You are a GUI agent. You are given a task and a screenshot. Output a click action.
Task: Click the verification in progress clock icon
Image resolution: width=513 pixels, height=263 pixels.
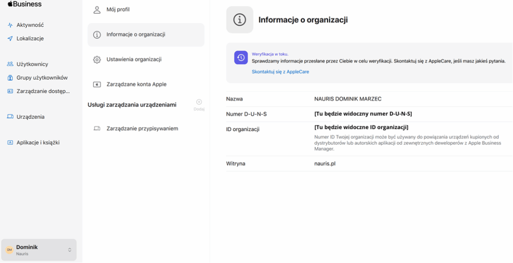tap(241, 58)
